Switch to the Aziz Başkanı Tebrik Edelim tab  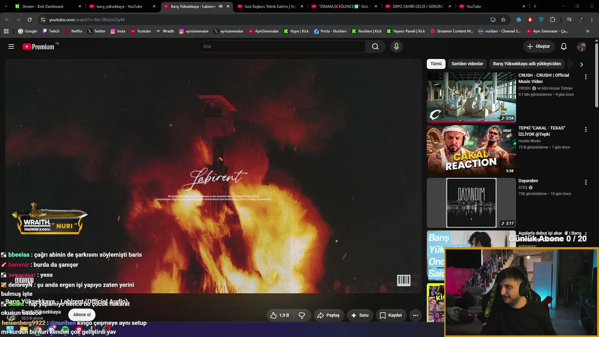click(x=270, y=7)
